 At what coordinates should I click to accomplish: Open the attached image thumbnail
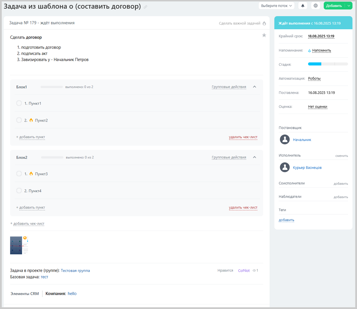19,246
